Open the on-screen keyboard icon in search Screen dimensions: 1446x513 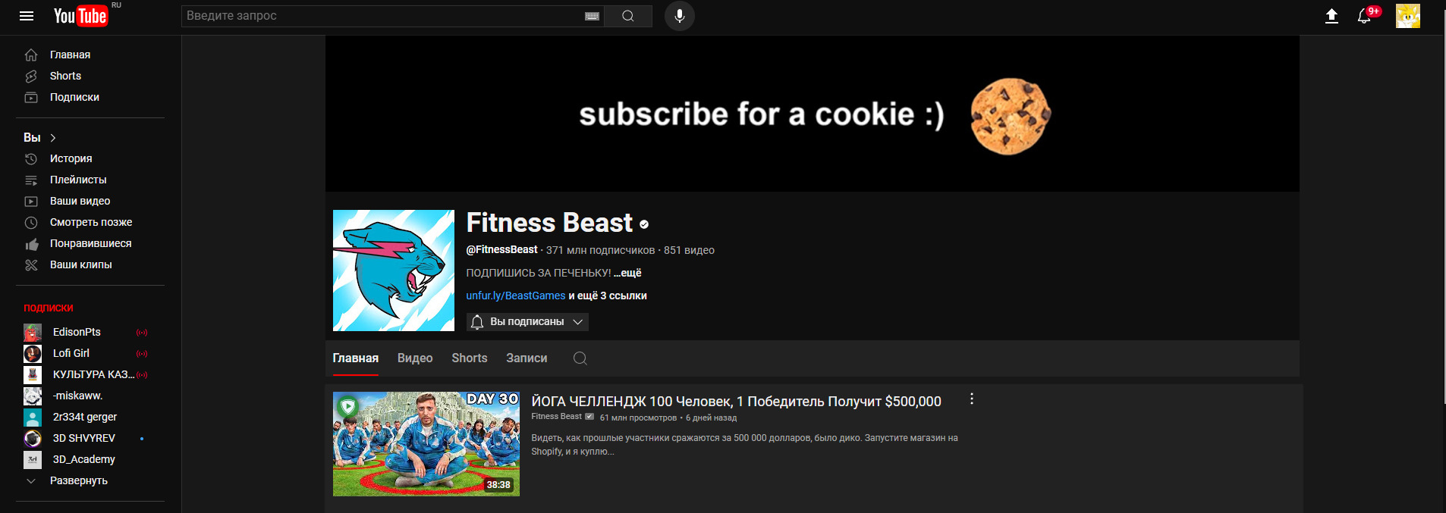(593, 16)
